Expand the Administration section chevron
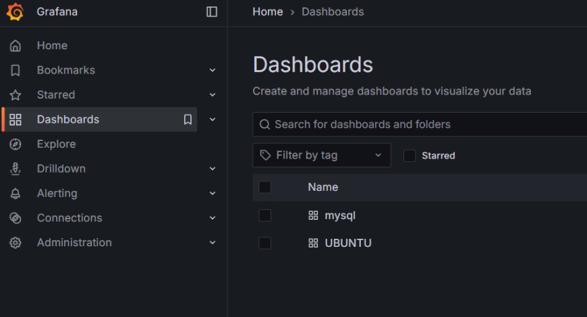587x317 pixels. (x=213, y=243)
